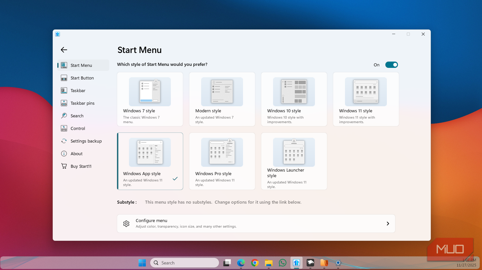The height and width of the screenshot is (270, 482).
Task: Open the Taskbar pins section label
Action: tap(83, 103)
